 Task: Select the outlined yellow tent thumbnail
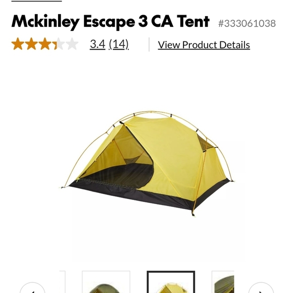tap(171, 282)
